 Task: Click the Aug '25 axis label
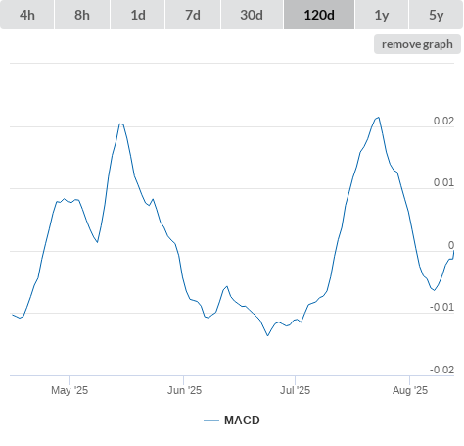pyautogui.click(x=410, y=390)
